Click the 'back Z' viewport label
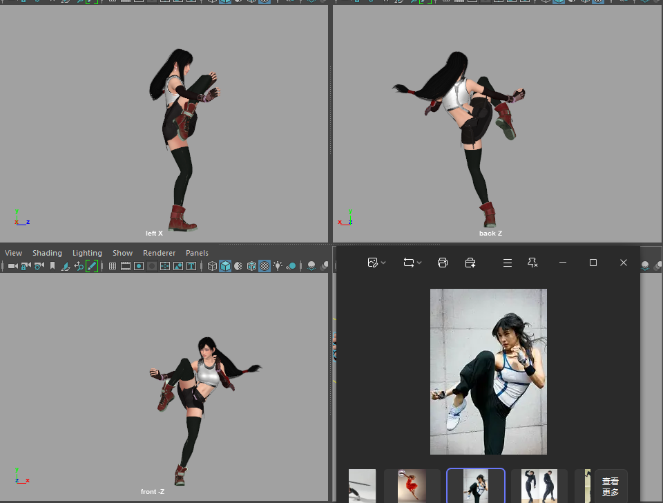Viewport: 663px width, 503px height. point(490,233)
